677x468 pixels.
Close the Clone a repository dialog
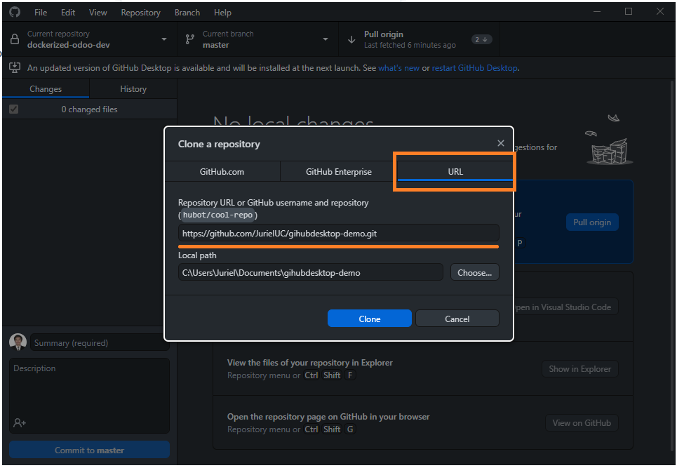pos(500,143)
